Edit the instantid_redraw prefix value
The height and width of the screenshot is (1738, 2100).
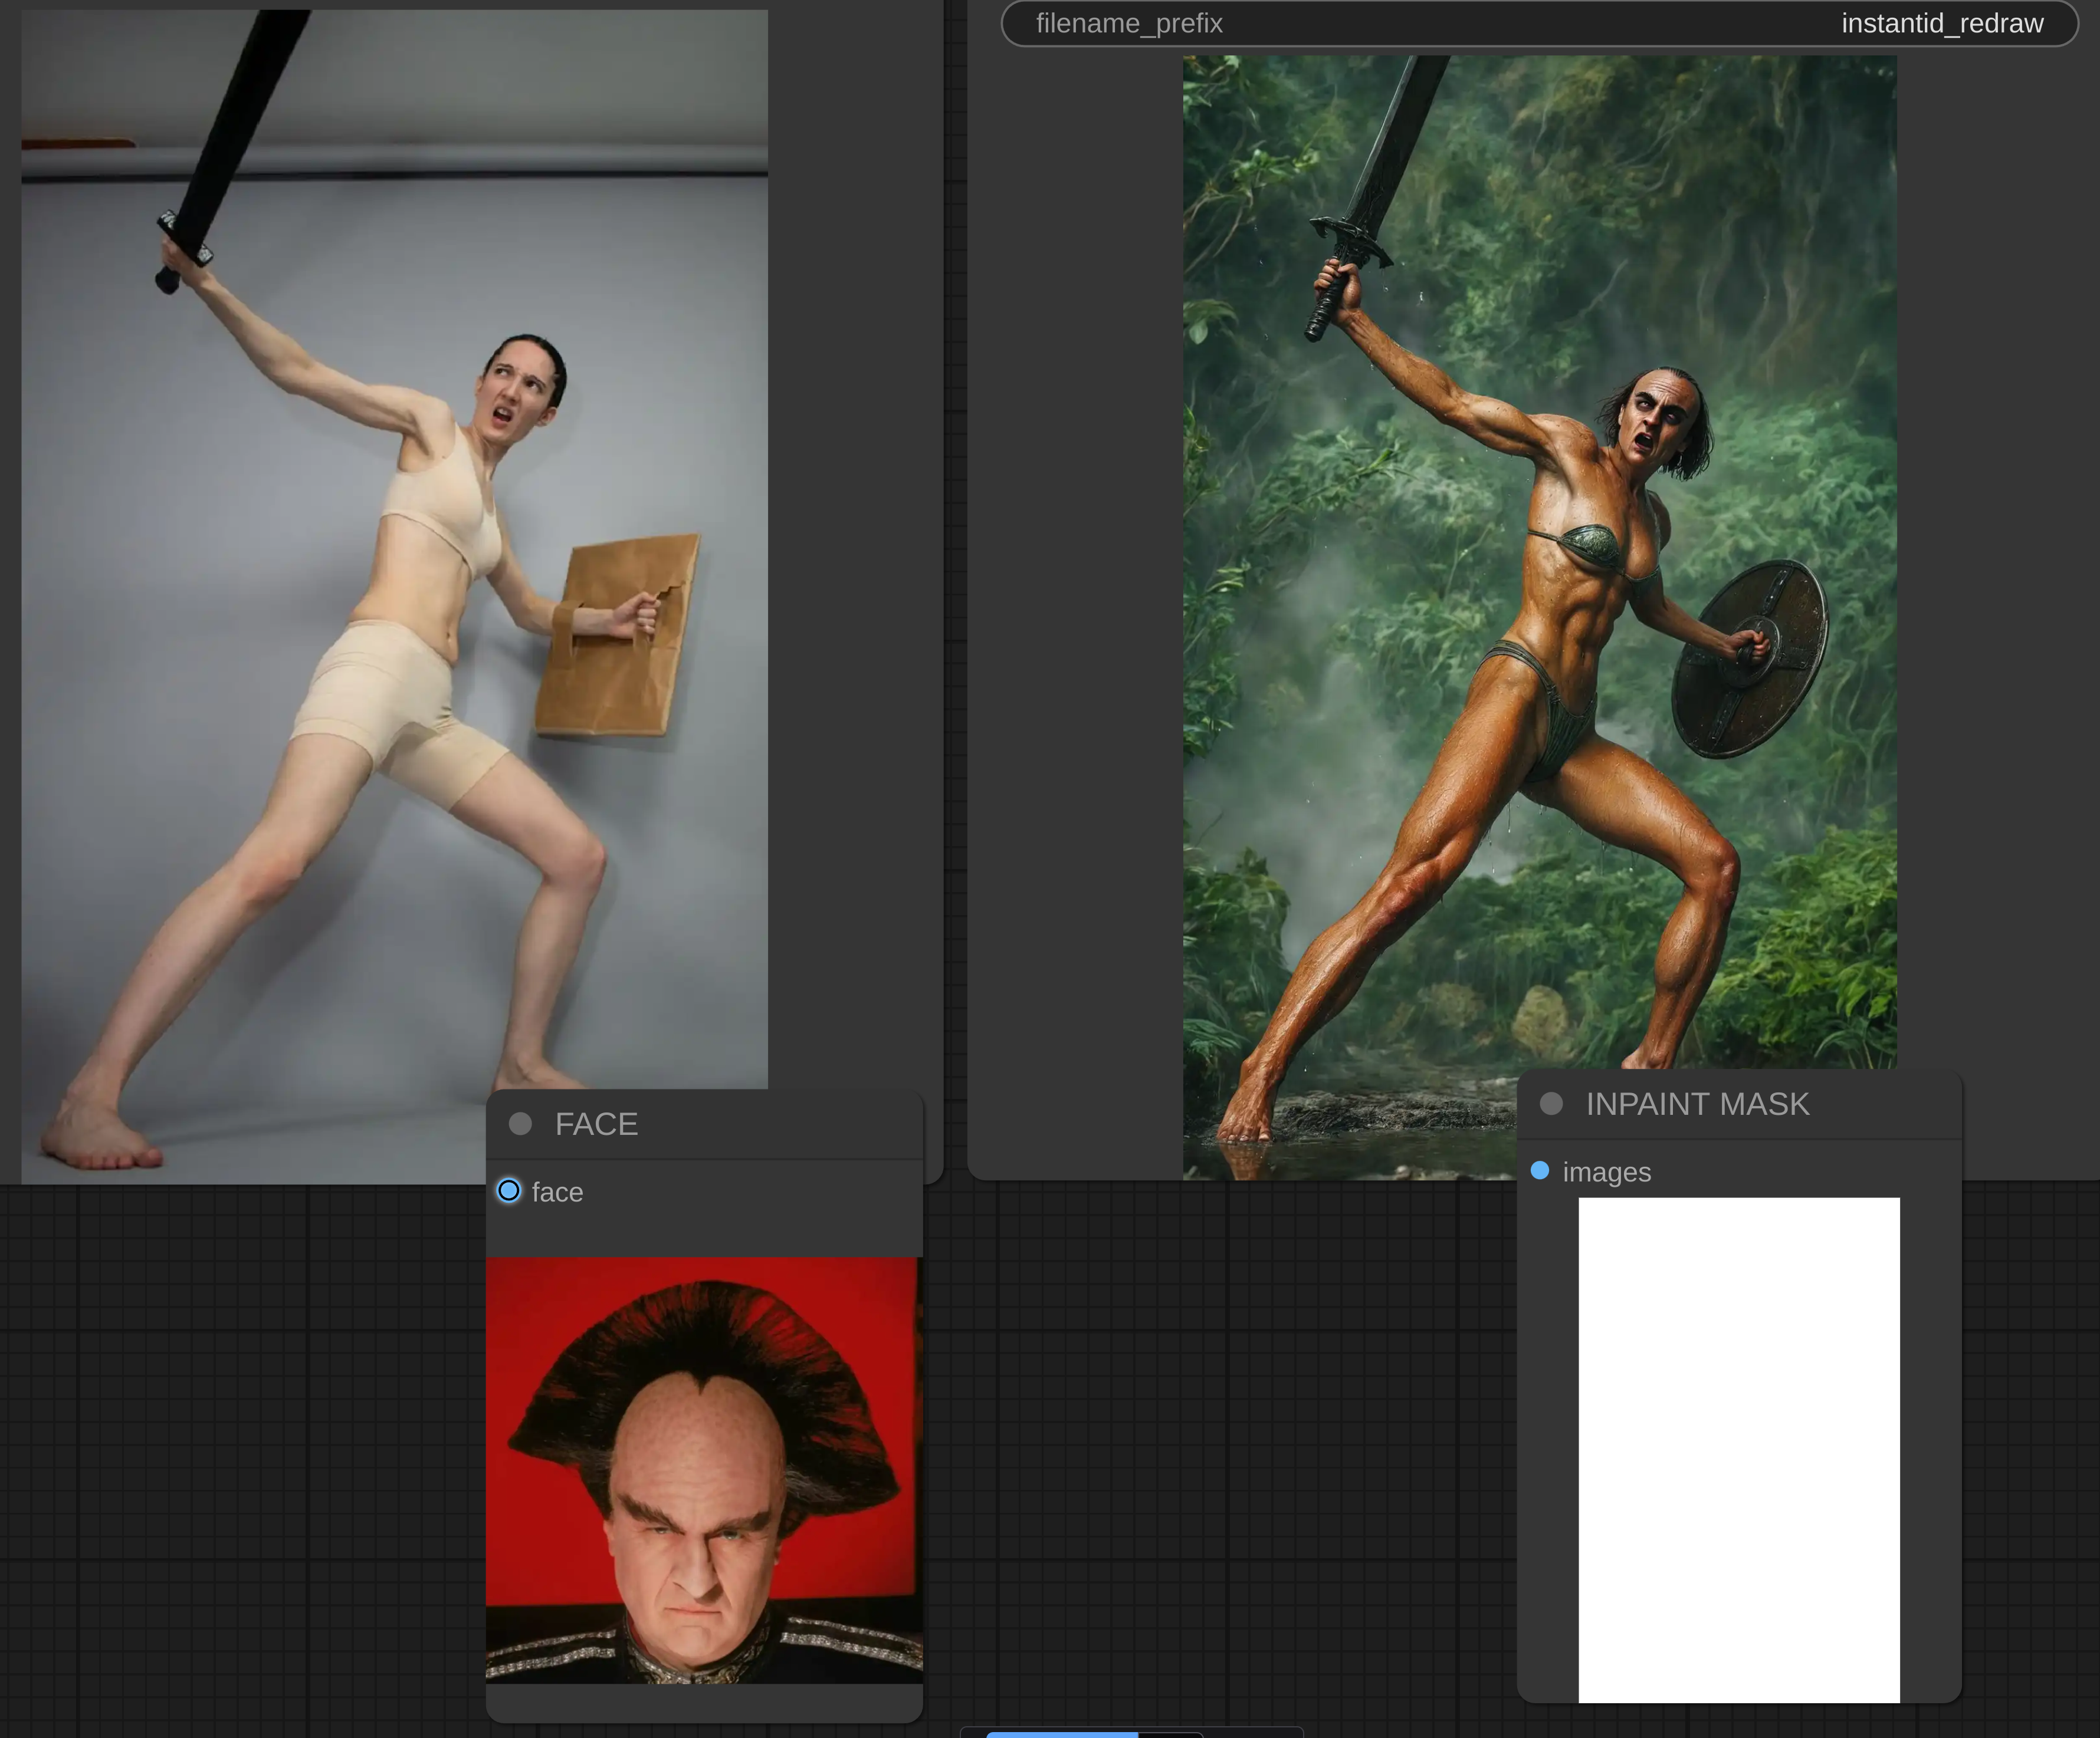click(x=1941, y=23)
